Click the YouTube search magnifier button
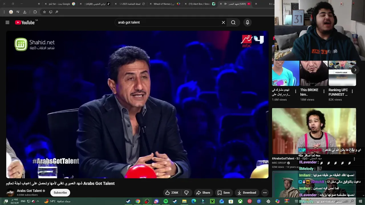The image size is (365, 205). pyautogui.click(x=233, y=22)
